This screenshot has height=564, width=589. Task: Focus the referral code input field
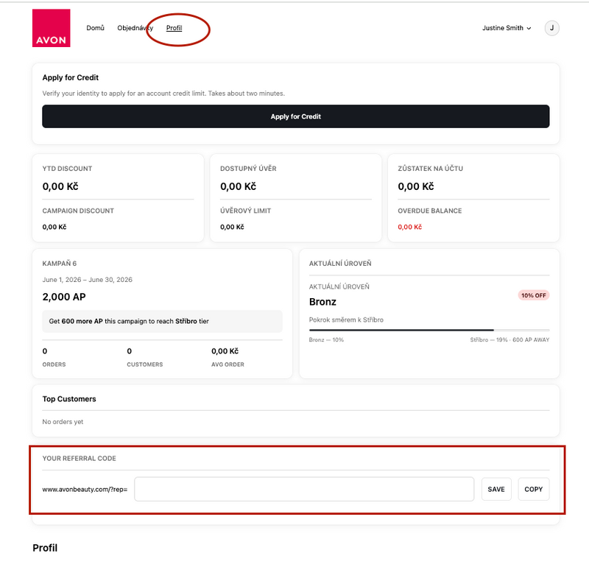(x=304, y=489)
